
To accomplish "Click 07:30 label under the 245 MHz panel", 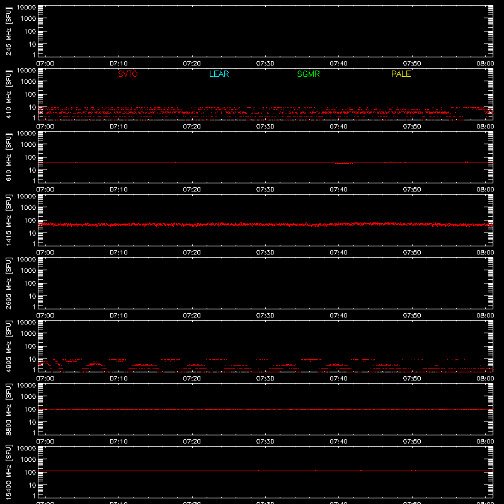I will point(265,64).
